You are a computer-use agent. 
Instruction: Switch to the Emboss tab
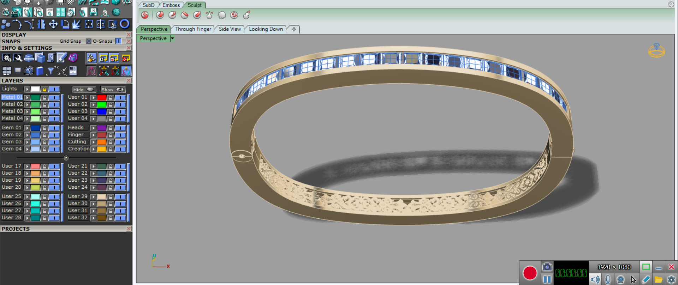171,5
